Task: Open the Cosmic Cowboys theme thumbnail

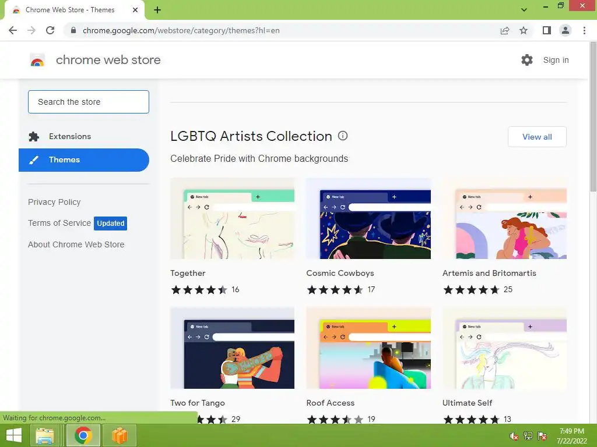Action: (368, 219)
